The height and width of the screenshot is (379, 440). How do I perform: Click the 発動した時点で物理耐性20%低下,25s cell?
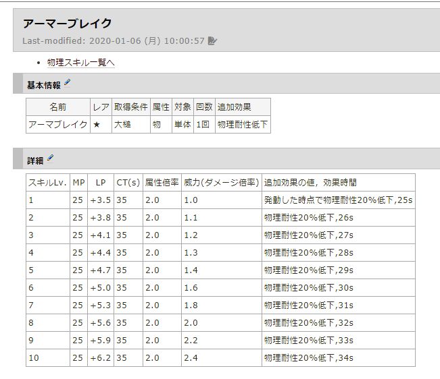339,200
